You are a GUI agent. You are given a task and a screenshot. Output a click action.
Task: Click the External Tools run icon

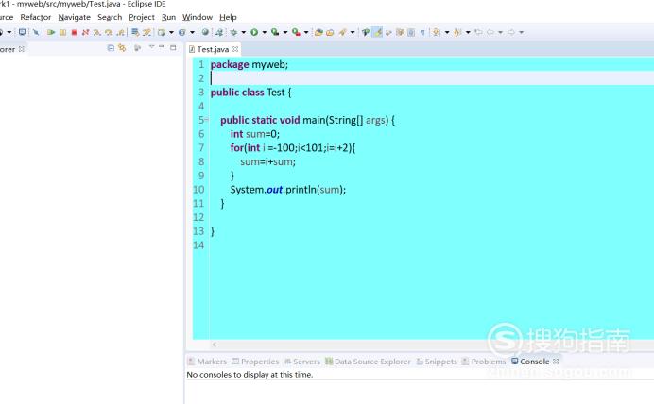point(296,32)
